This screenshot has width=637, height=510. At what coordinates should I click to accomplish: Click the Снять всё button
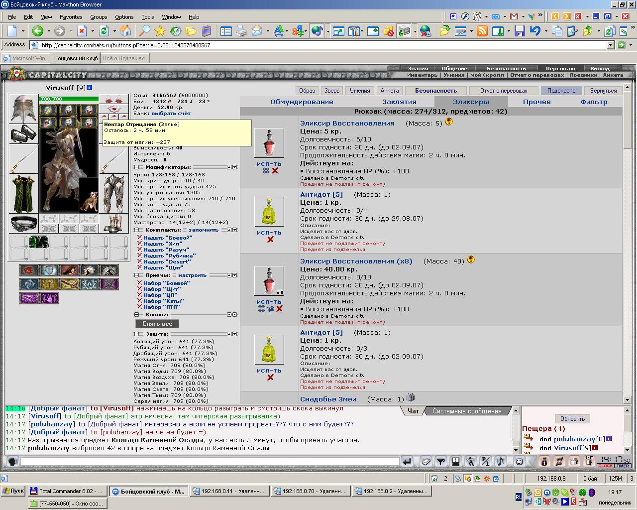click(x=157, y=324)
